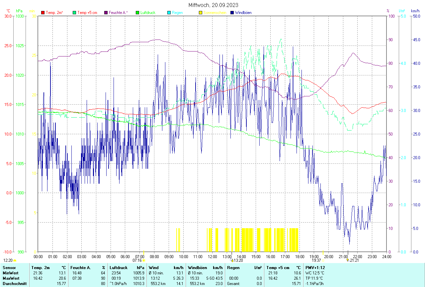425x287 pixels.
Task: Click the 'Temp +5 cm' column header in table
Action: coord(278,267)
